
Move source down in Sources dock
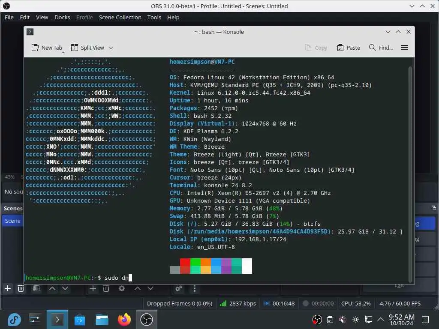click(150, 288)
